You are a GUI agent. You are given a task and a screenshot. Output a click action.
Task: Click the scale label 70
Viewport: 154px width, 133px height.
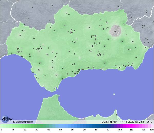(x=84, y=130)
